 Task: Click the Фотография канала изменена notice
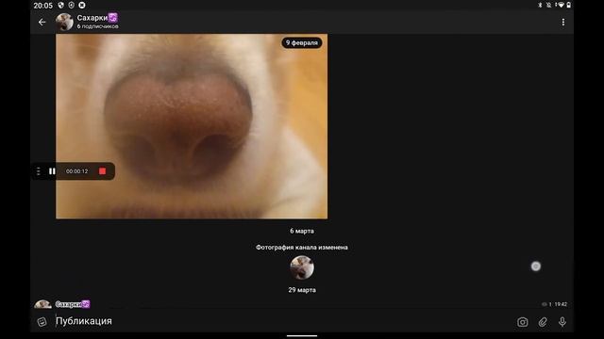[302, 247]
